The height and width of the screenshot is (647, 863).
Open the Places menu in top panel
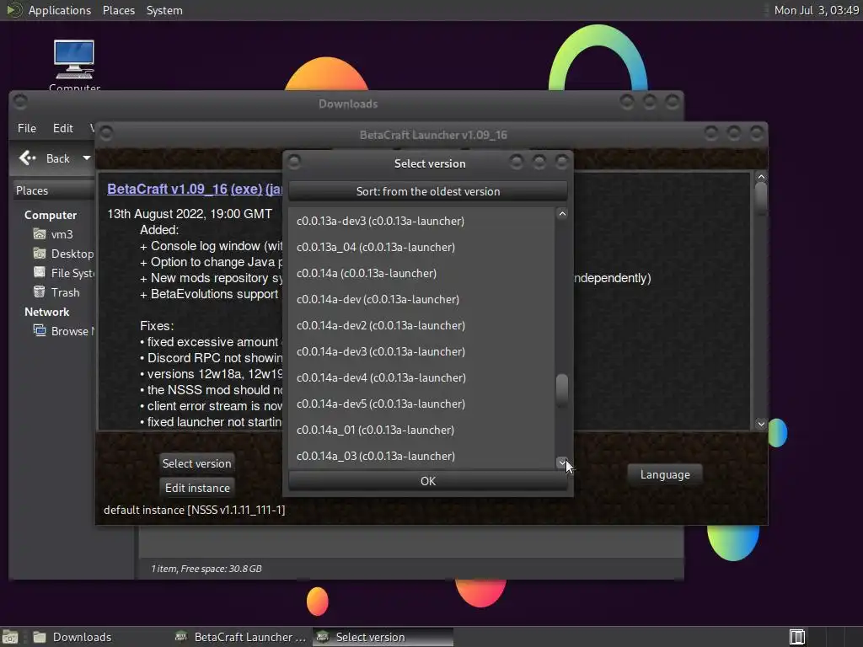[x=119, y=10]
